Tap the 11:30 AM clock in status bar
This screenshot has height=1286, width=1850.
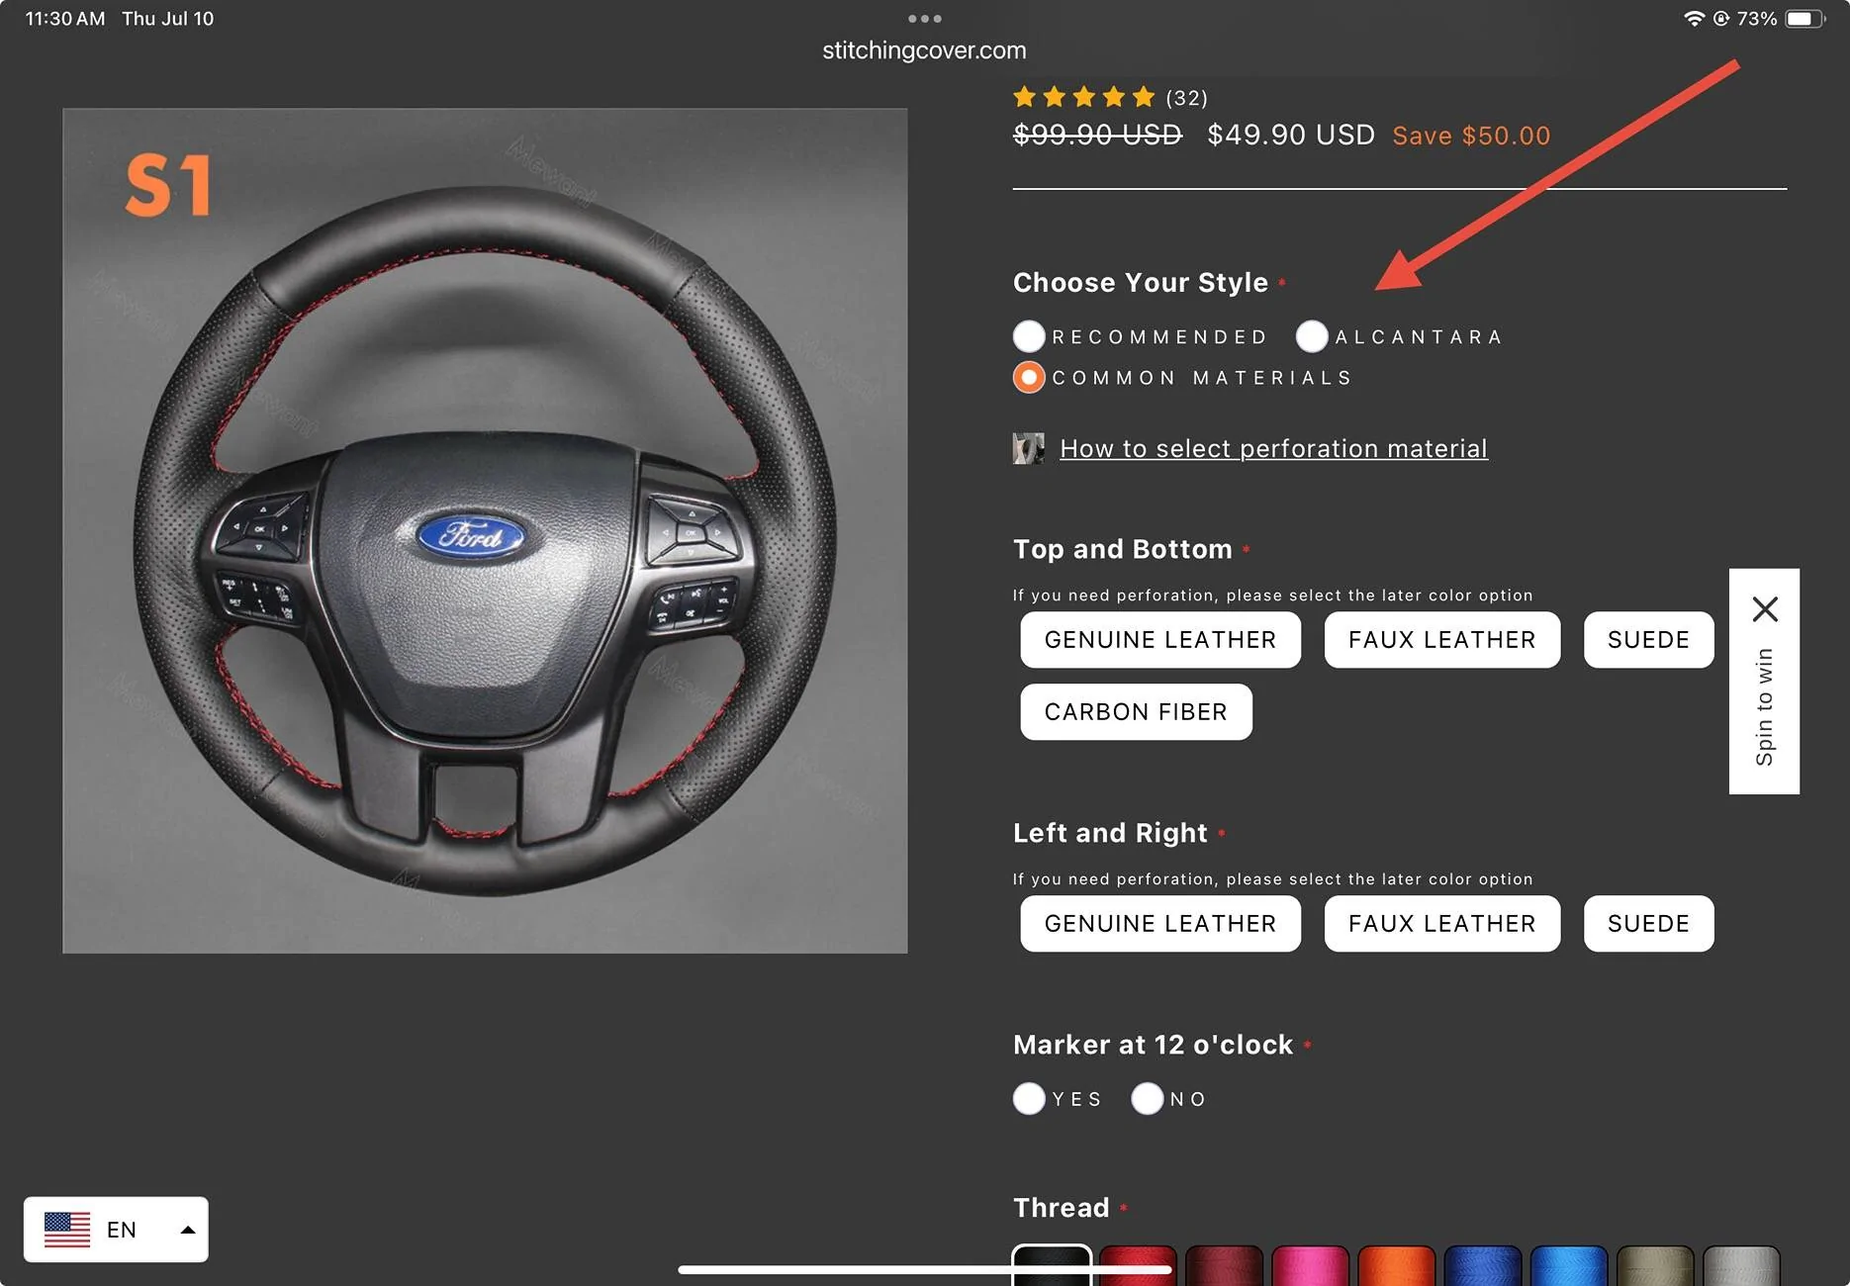[x=65, y=18]
